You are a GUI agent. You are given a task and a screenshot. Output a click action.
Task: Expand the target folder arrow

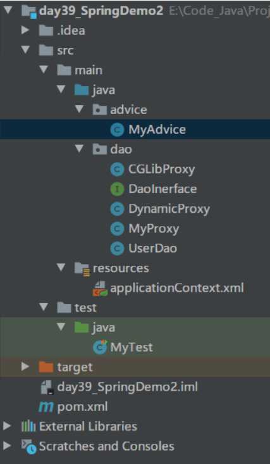pyautogui.click(x=25, y=367)
